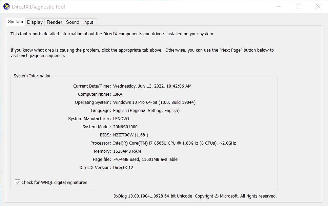This screenshot has width=328, height=206.
Task: Click the Operating System: label
Action: point(93,102)
